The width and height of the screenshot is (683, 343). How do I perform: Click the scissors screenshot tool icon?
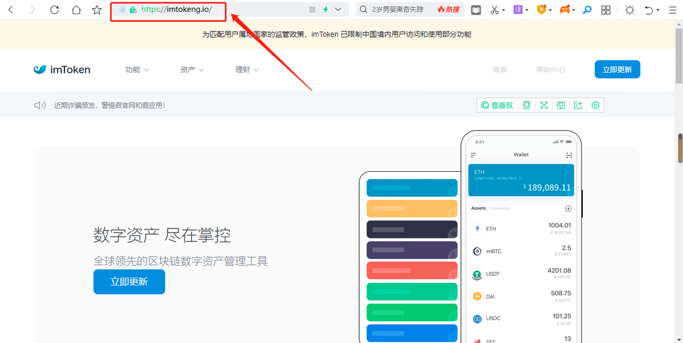(x=495, y=10)
